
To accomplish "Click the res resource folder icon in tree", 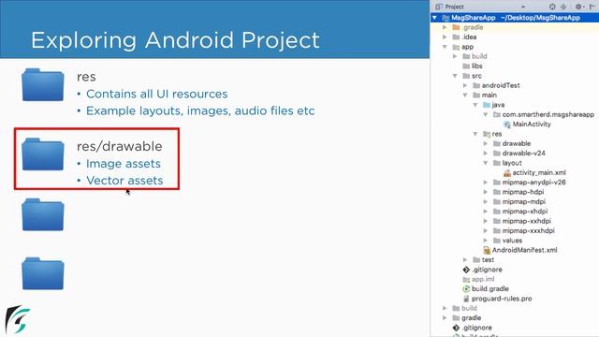I will pos(487,134).
